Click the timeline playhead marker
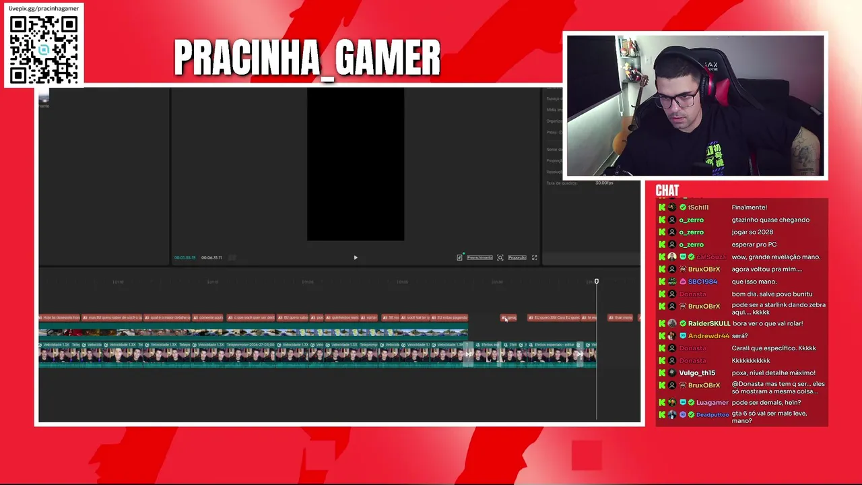Screen dimensions: 862x485 click(596, 281)
